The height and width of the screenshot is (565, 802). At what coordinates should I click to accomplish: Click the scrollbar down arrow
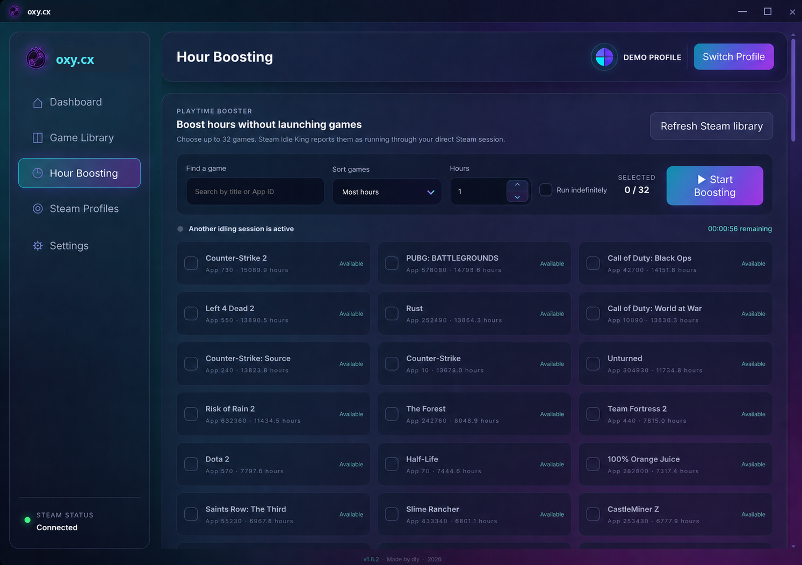pos(793,546)
